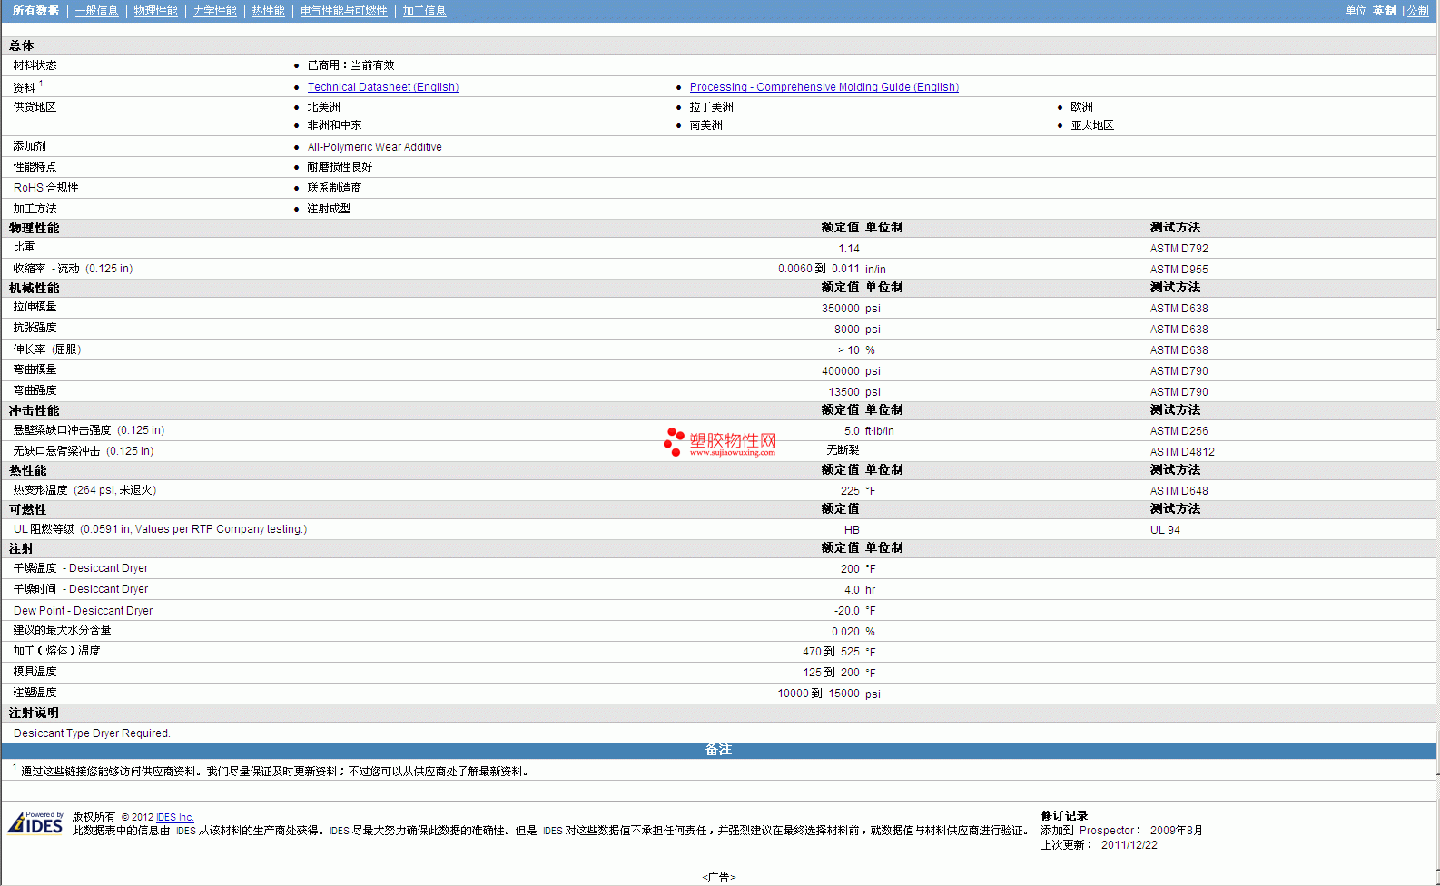Click the UL 阻燃等级 row label

[160, 529]
